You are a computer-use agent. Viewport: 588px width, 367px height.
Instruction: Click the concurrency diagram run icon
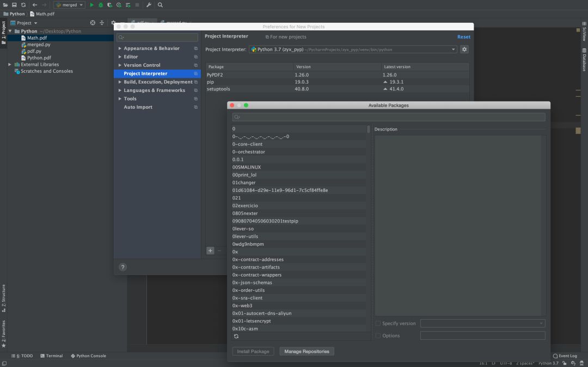(x=128, y=5)
